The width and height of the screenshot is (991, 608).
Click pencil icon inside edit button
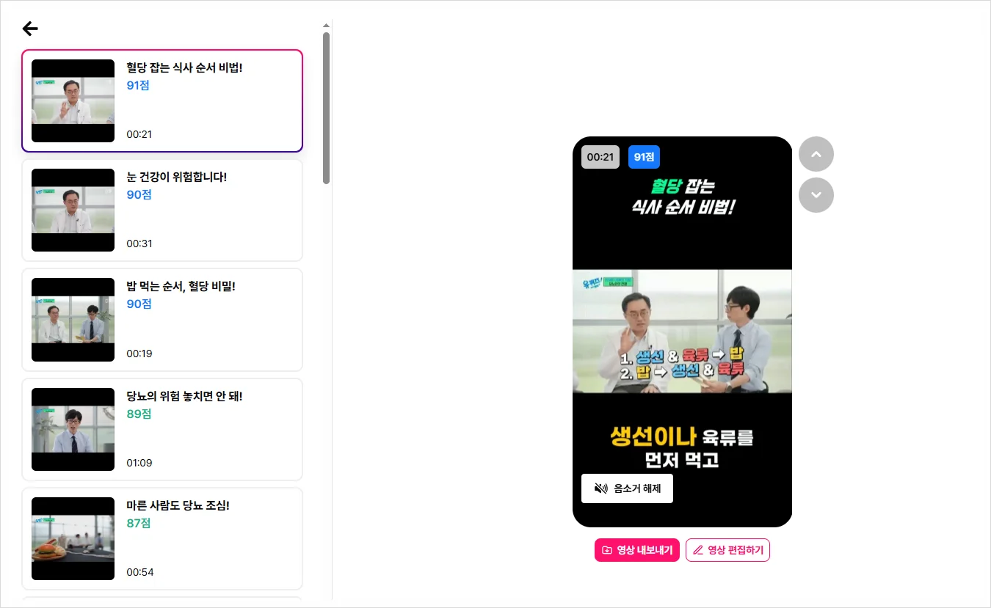point(698,550)
